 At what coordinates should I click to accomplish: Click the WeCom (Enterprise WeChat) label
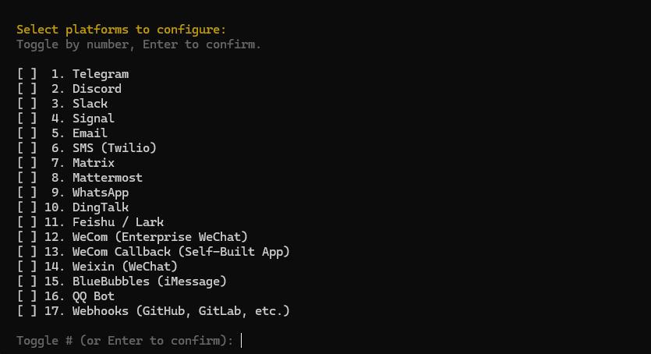click(x=160, y=237)
